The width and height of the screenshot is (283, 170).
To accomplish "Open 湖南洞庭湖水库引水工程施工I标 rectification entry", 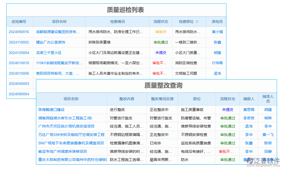I will point(65,118).
